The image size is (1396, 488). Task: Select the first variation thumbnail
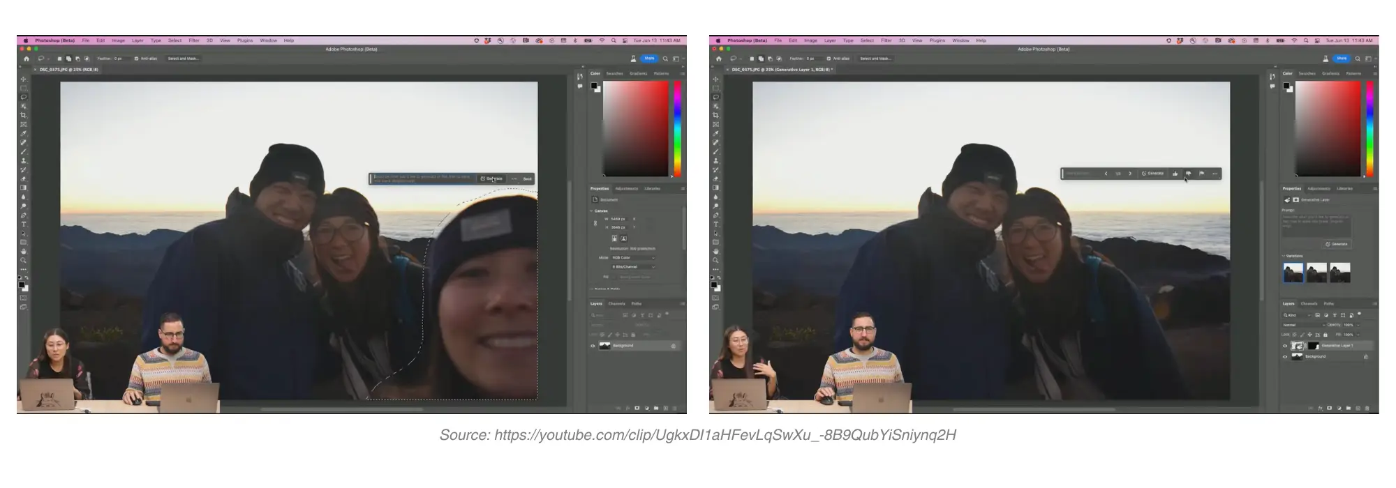click(x=1293, y=273)
